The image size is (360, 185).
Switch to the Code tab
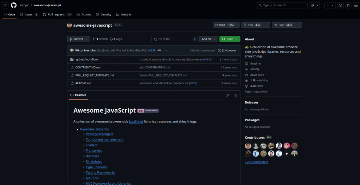click(9, 14)
